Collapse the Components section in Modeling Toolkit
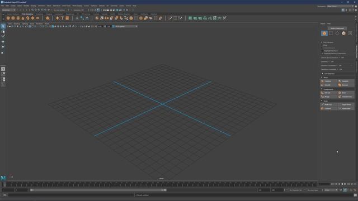 coord(322,89)
